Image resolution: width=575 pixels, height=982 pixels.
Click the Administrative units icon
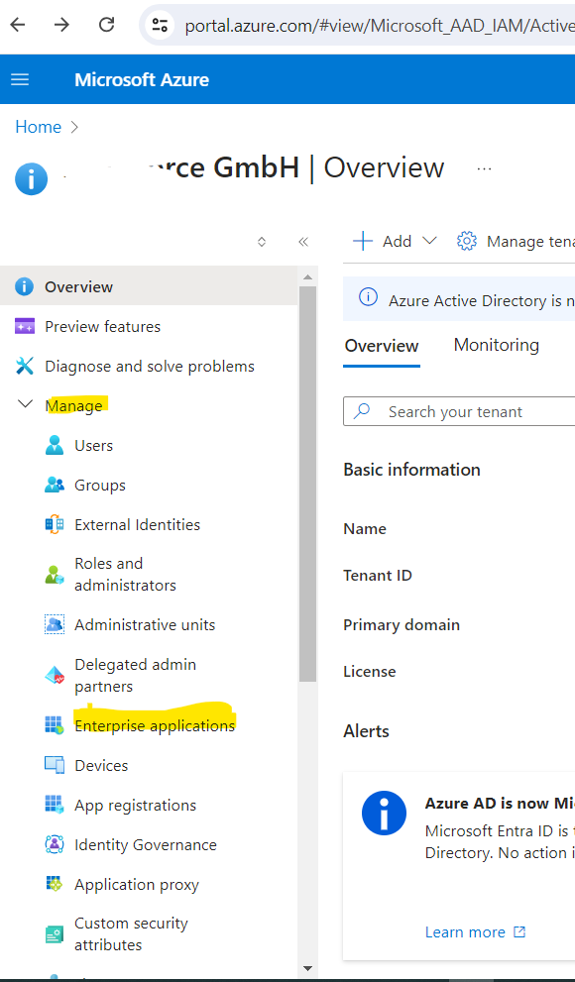(55, 624)
